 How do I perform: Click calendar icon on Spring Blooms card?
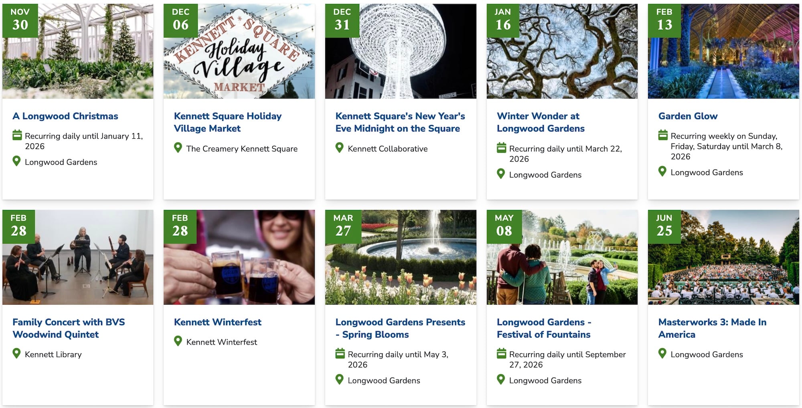(x=340, y=354)
